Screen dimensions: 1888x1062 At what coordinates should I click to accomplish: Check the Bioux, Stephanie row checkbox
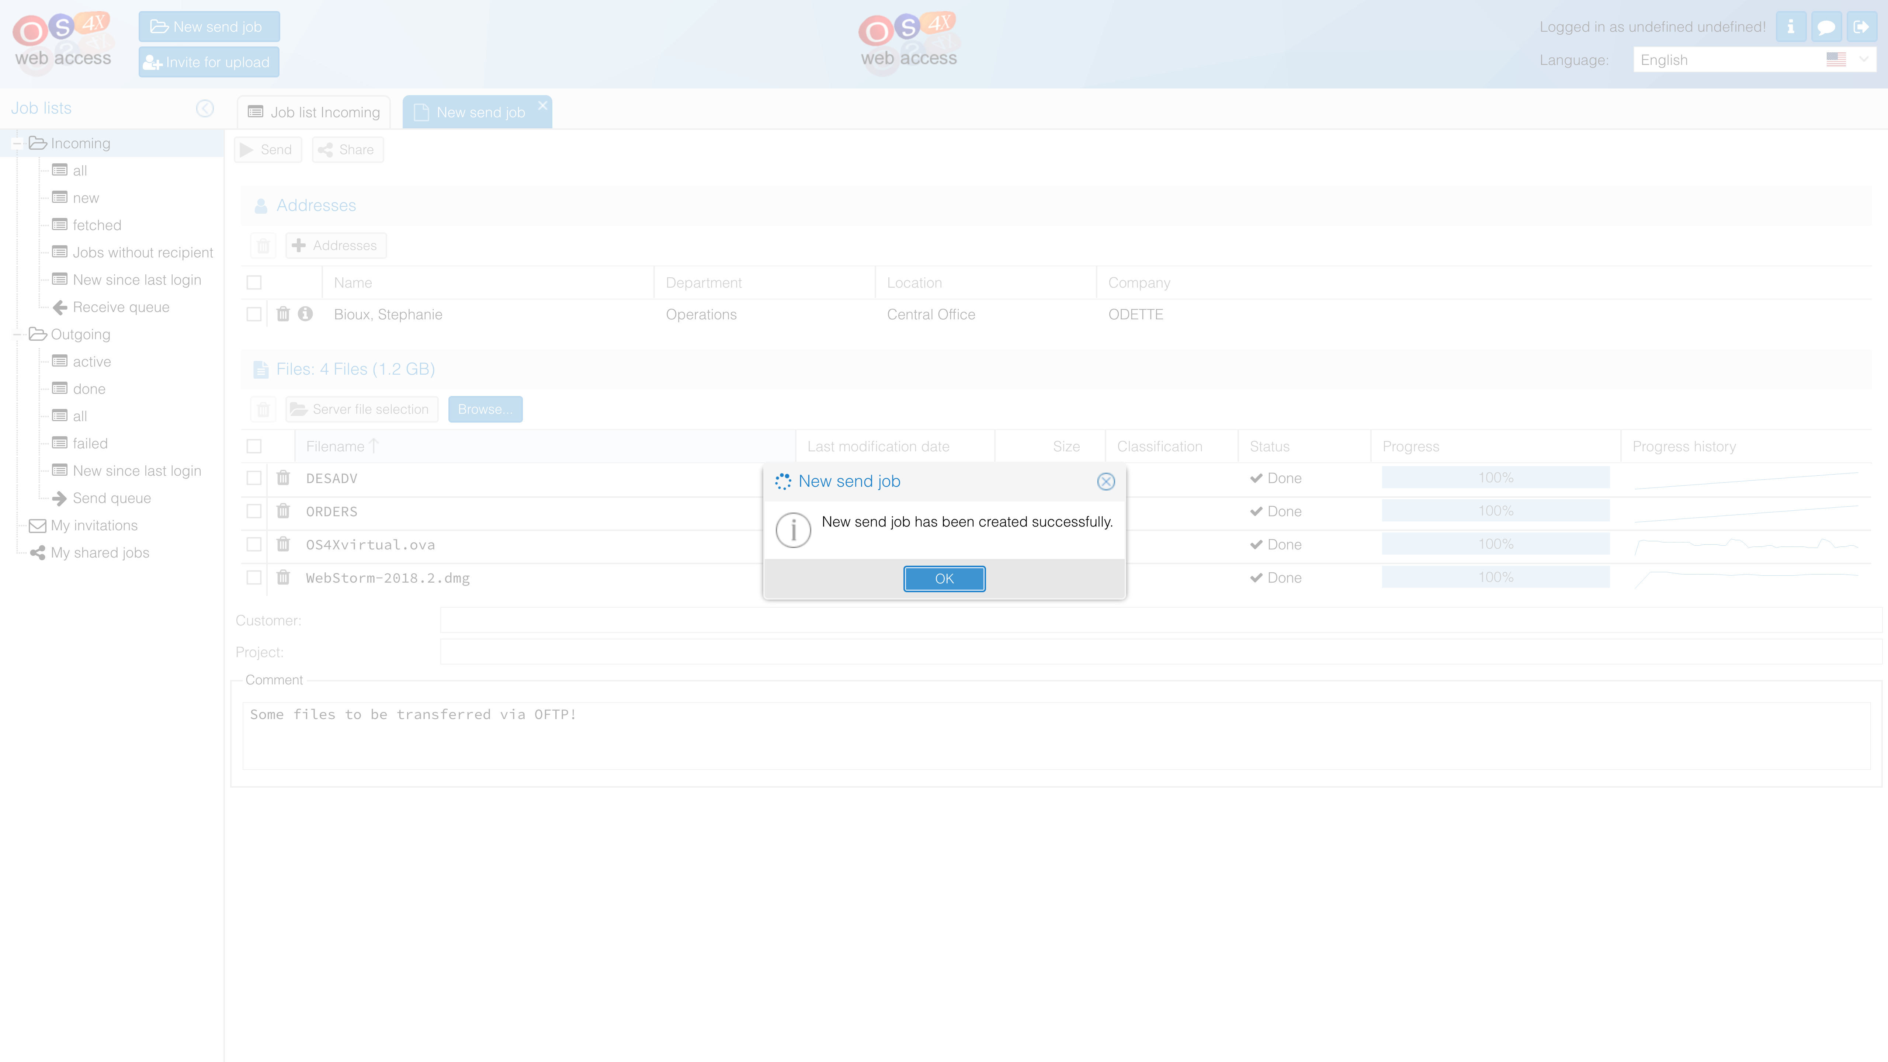pyautogui.click(x=254, y=315)
